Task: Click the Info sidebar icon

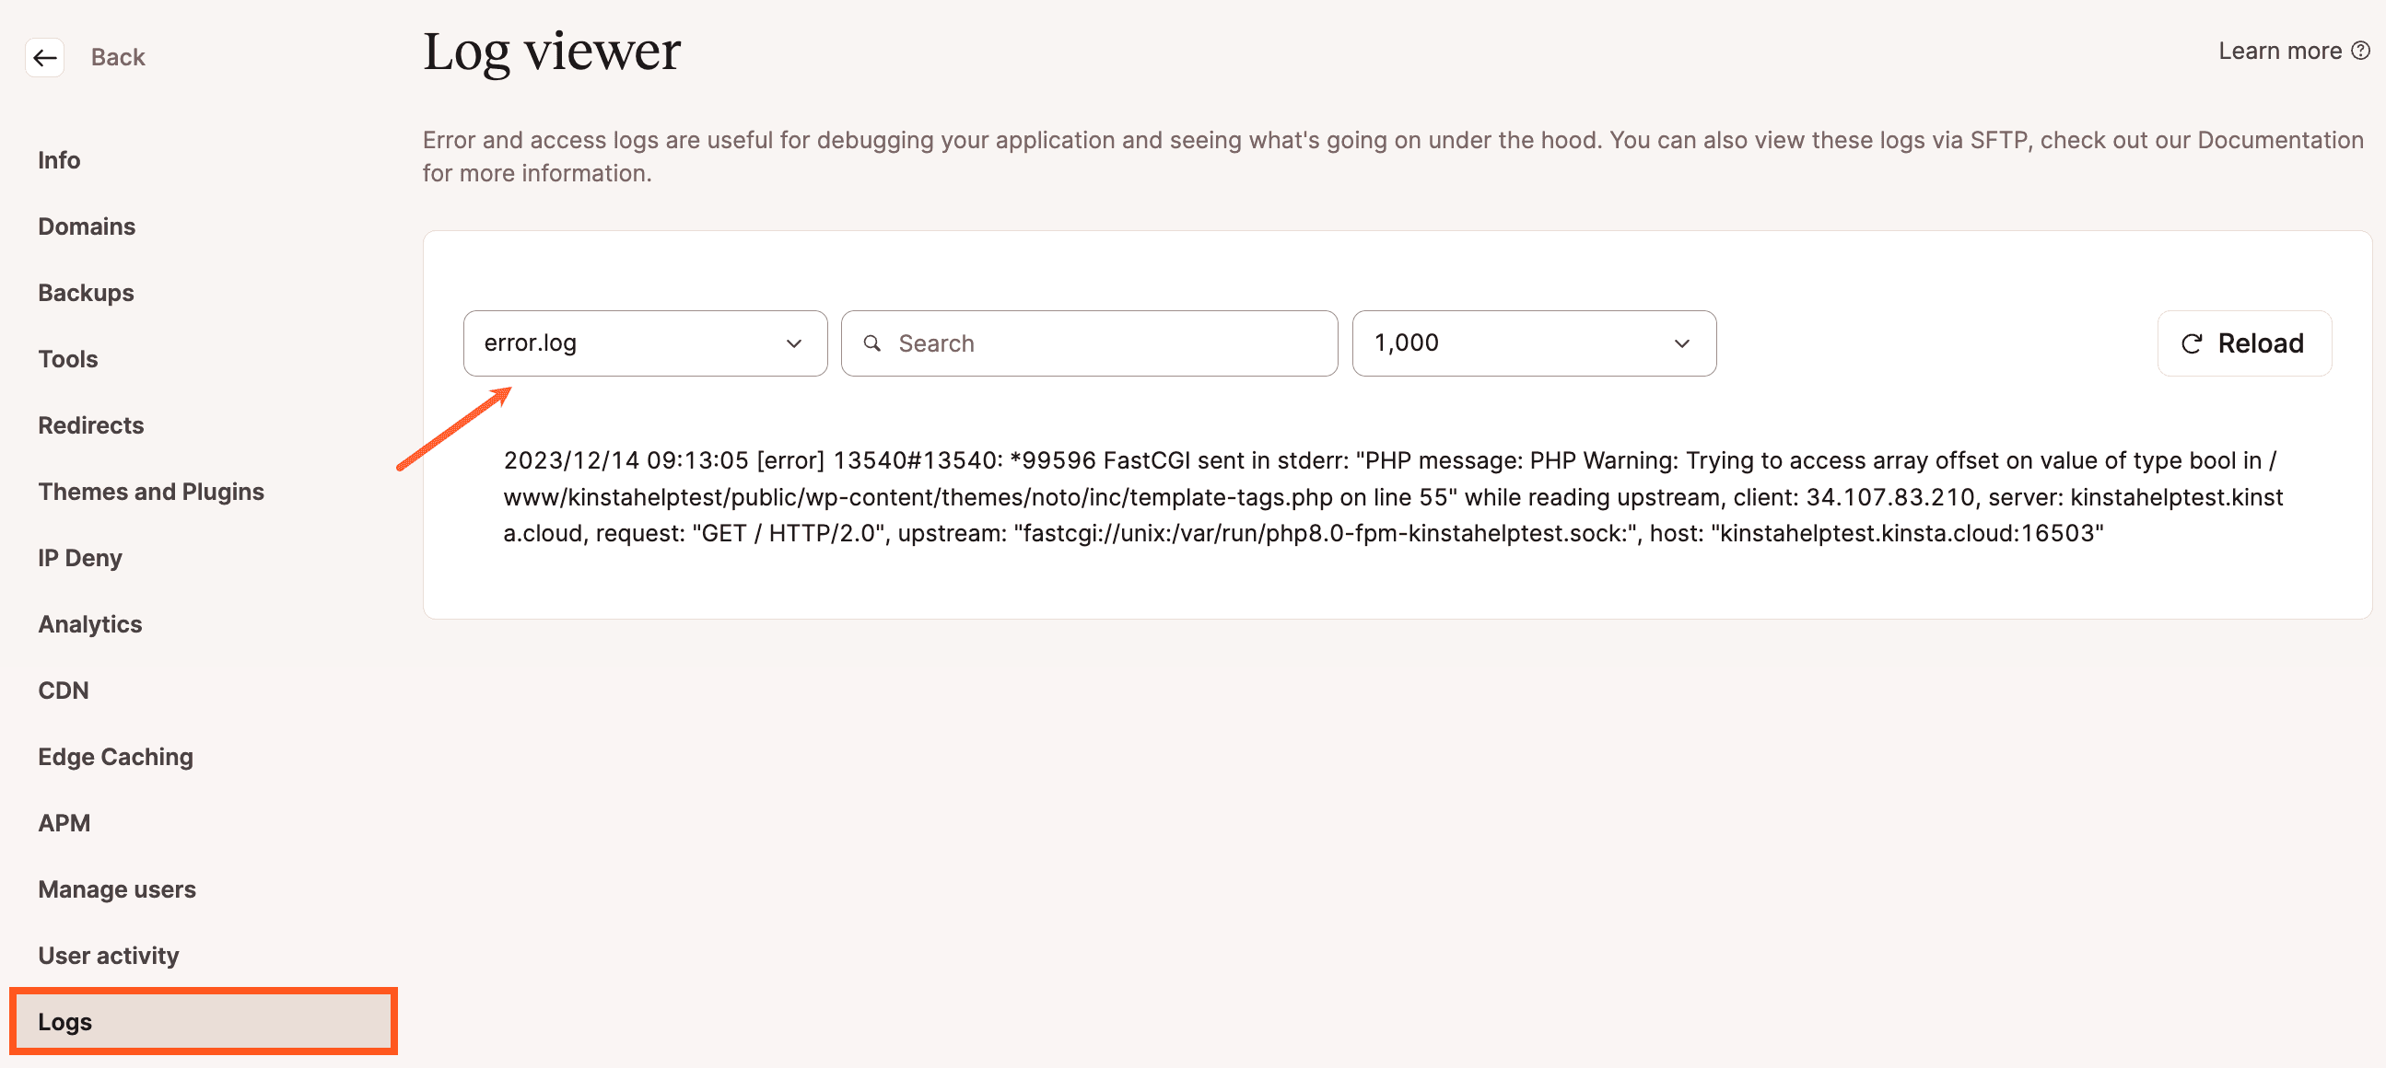Action: 58,158
